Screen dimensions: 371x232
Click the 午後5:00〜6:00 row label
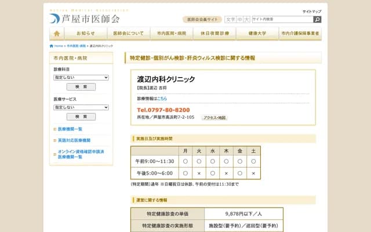[x=155, y=173]
